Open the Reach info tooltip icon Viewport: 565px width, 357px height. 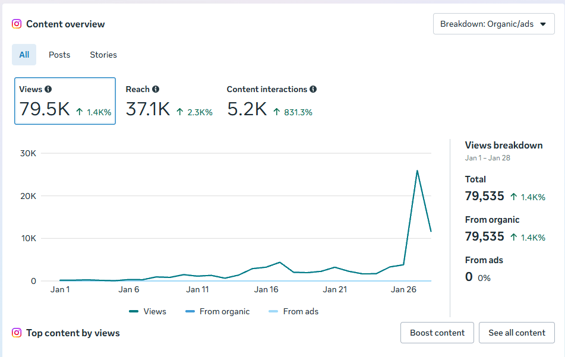pyautogui.click(x=155, y=89)
